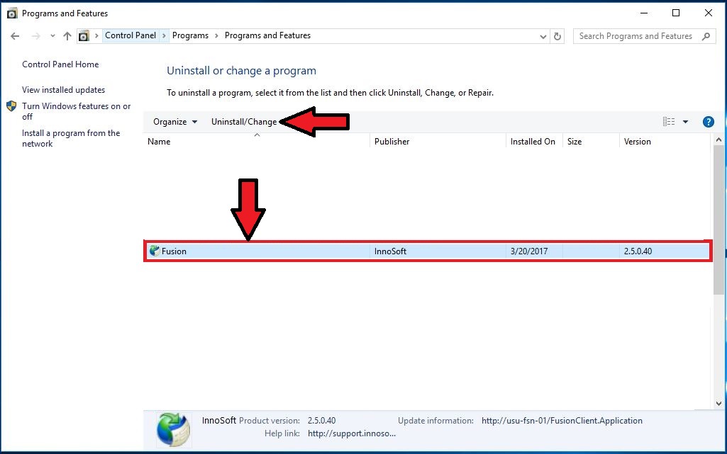Expand the address bar history dropdown
The height and width of the screenshot is (454, 727).
point(543,36)
